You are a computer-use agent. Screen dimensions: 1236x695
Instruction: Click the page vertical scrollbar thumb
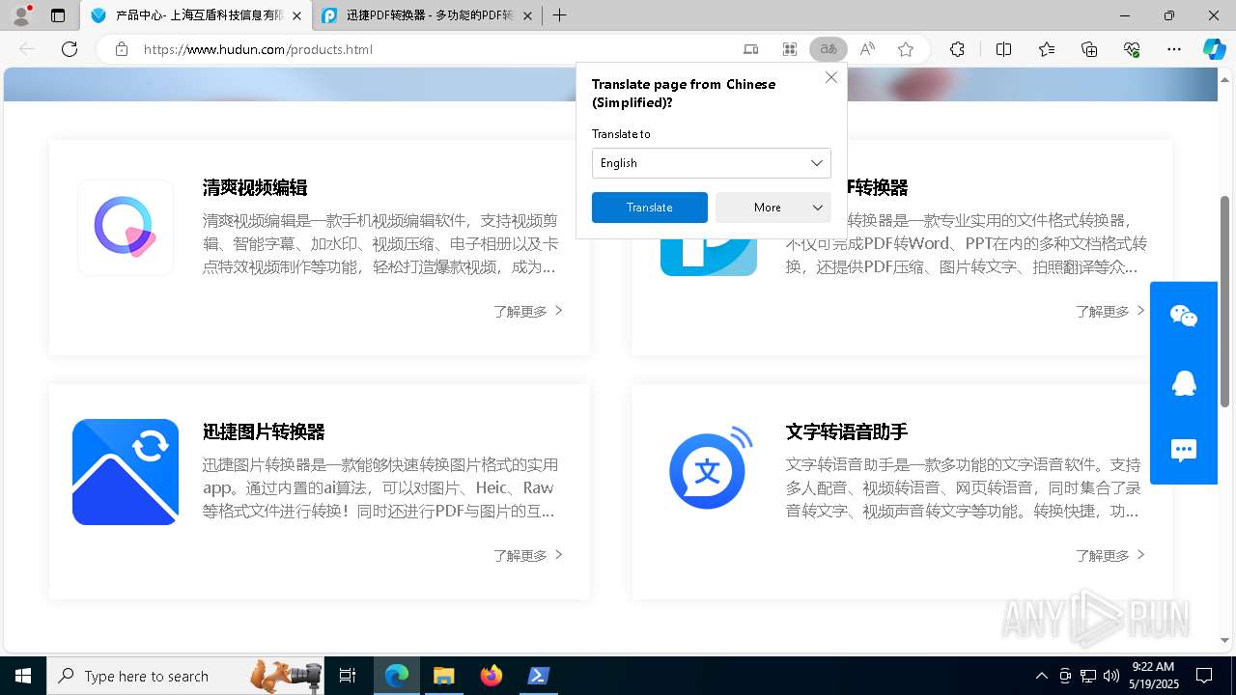[x=1225, y=301]
